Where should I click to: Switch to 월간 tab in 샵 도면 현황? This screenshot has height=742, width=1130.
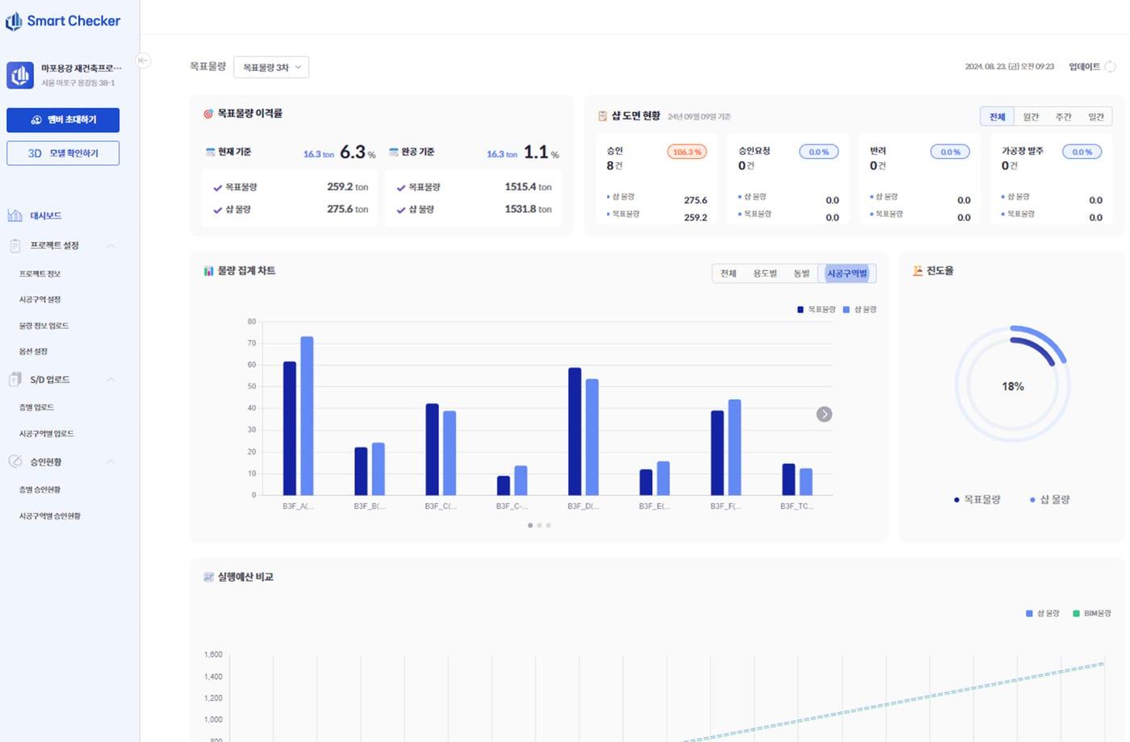(1031, 117)
